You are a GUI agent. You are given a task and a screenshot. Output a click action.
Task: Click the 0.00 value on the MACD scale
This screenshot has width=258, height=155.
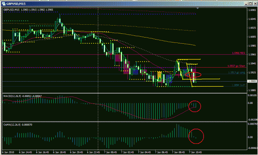250,103
